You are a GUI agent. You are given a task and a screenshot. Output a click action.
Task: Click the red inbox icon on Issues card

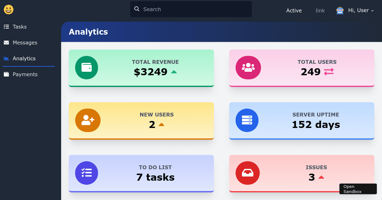coord(247,173)
